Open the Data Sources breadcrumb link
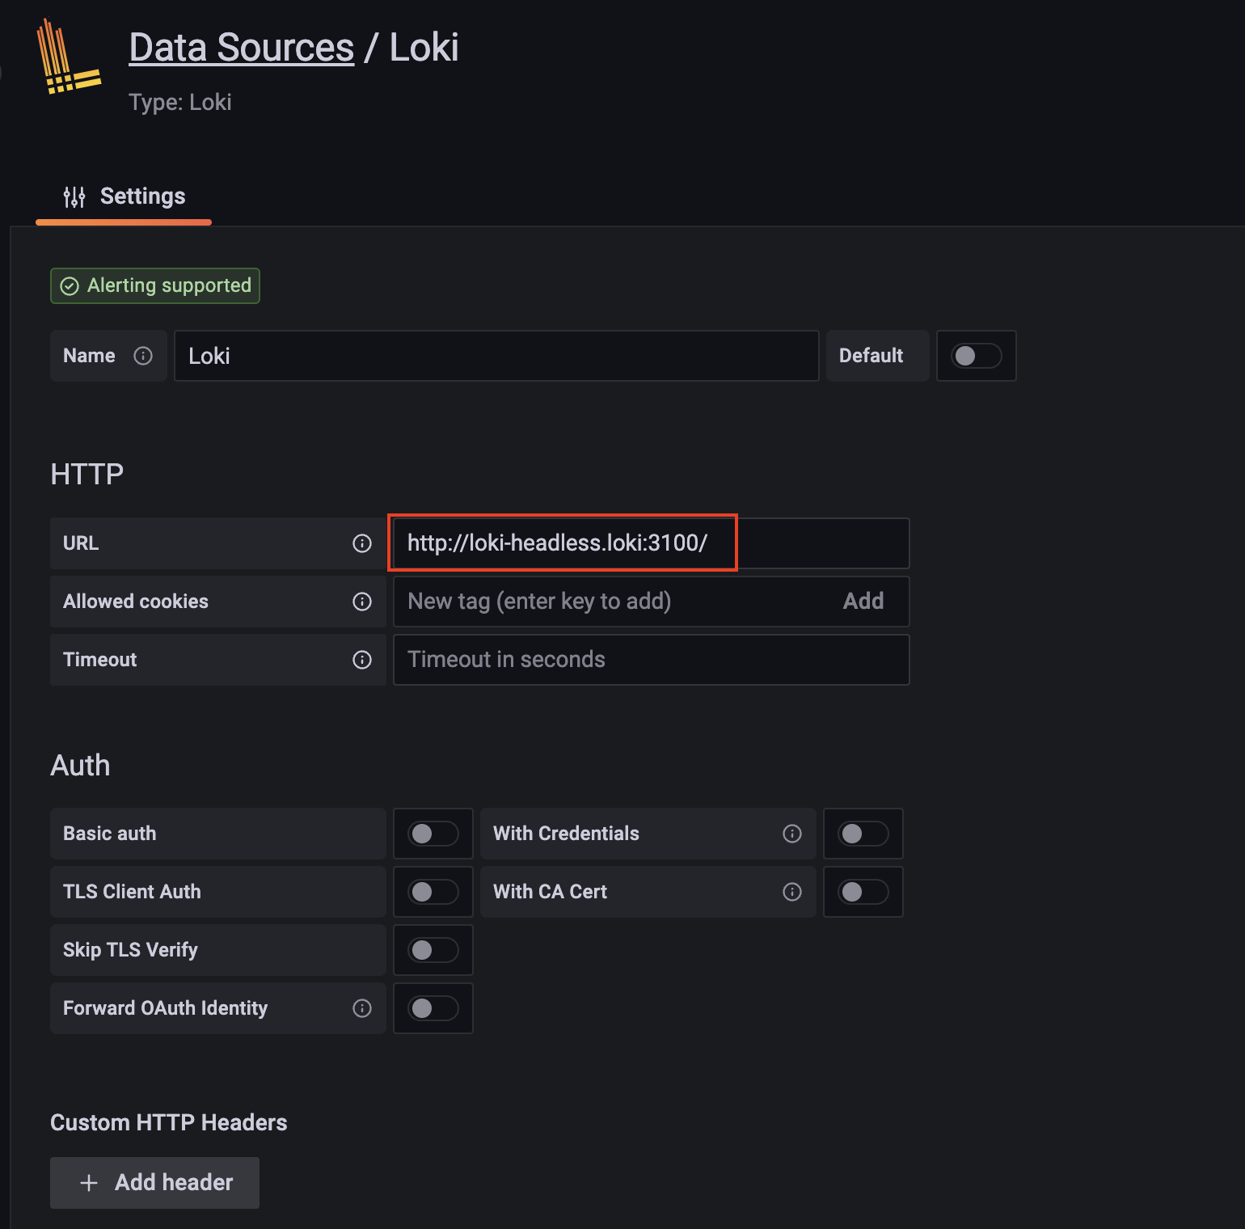Viewport: 1245px width, 1229px height. click(242, 48)
